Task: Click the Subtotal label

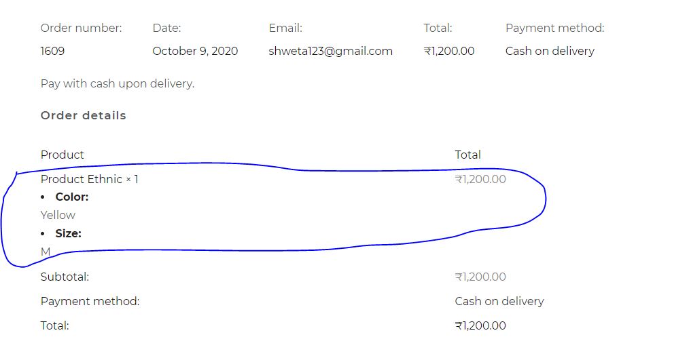Action: [x=65, y=277]
